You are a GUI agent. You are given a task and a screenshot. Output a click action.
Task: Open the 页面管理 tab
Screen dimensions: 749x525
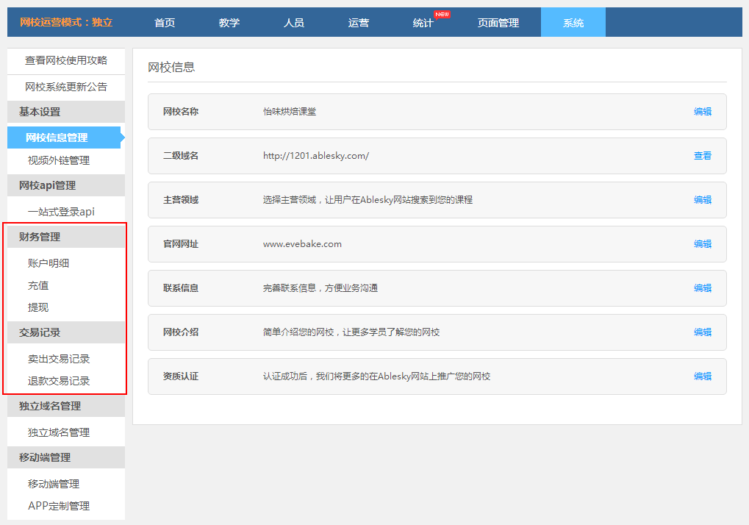[x=498, y=23]
